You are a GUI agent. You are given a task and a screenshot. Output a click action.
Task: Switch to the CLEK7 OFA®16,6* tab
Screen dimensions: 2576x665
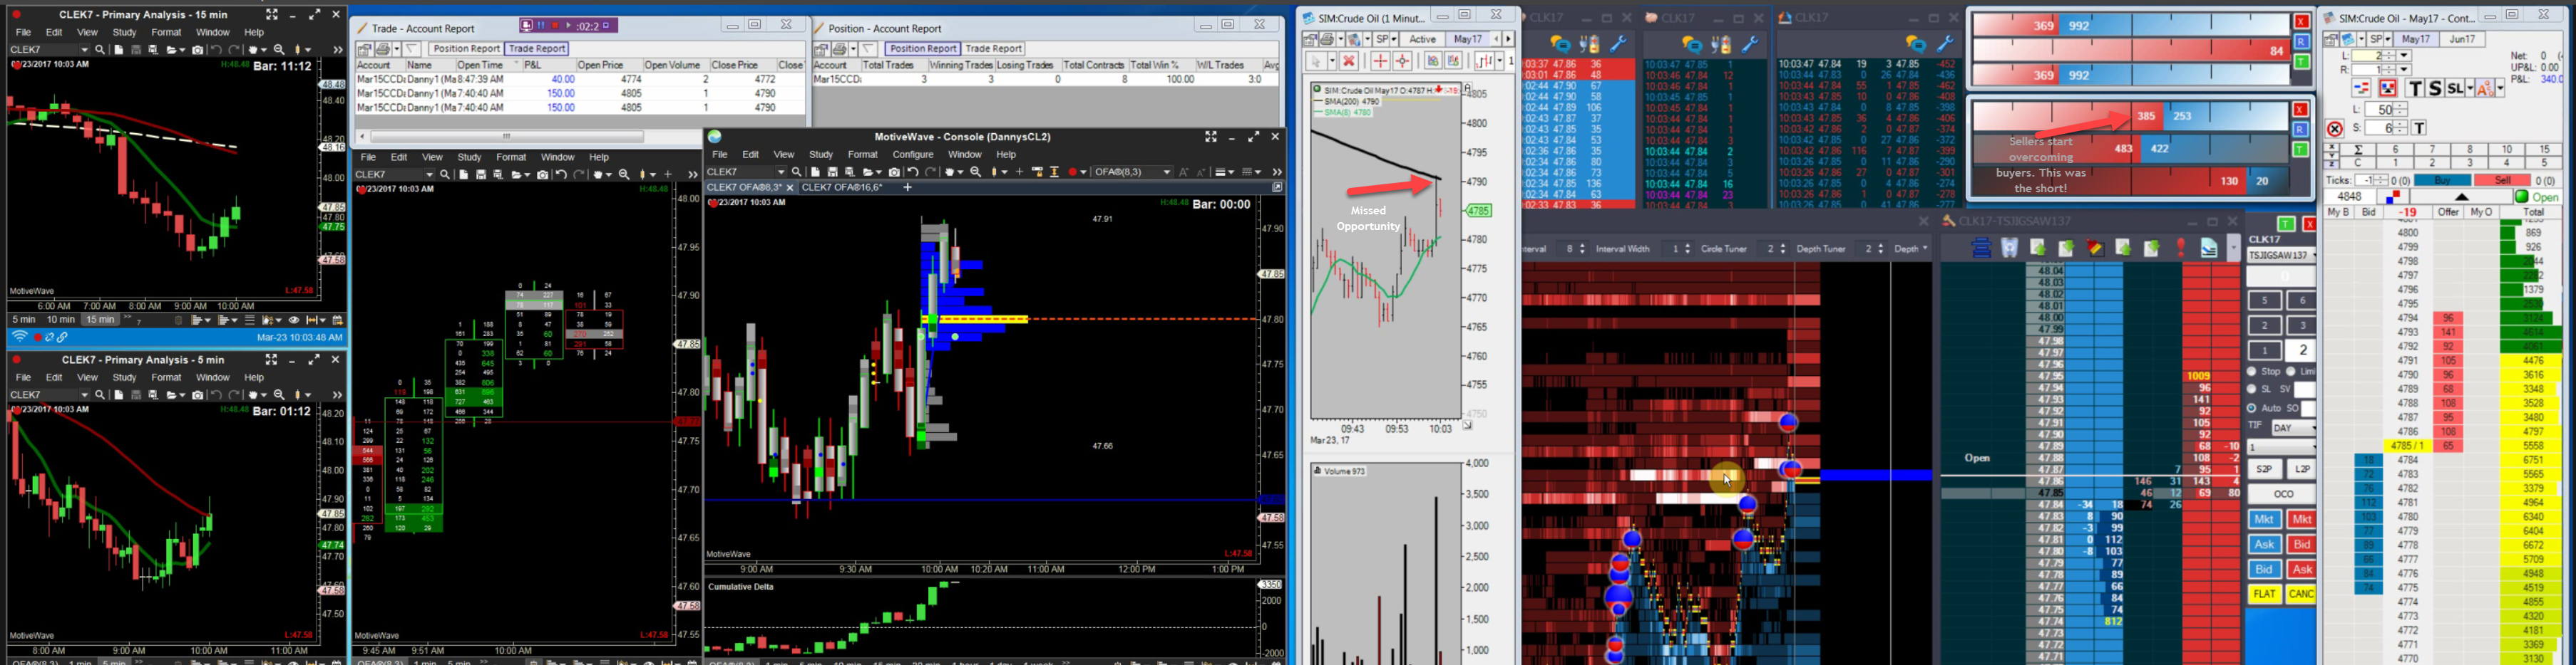pyautogui.click(x=842, y=187)
